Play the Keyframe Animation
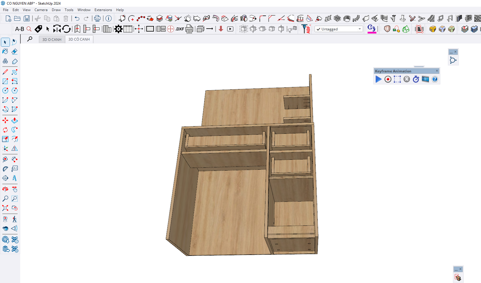 point(378,79)
